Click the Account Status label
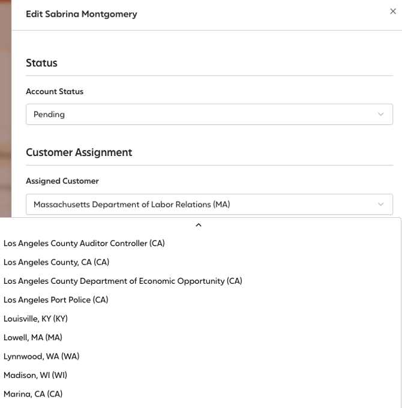 55,92
